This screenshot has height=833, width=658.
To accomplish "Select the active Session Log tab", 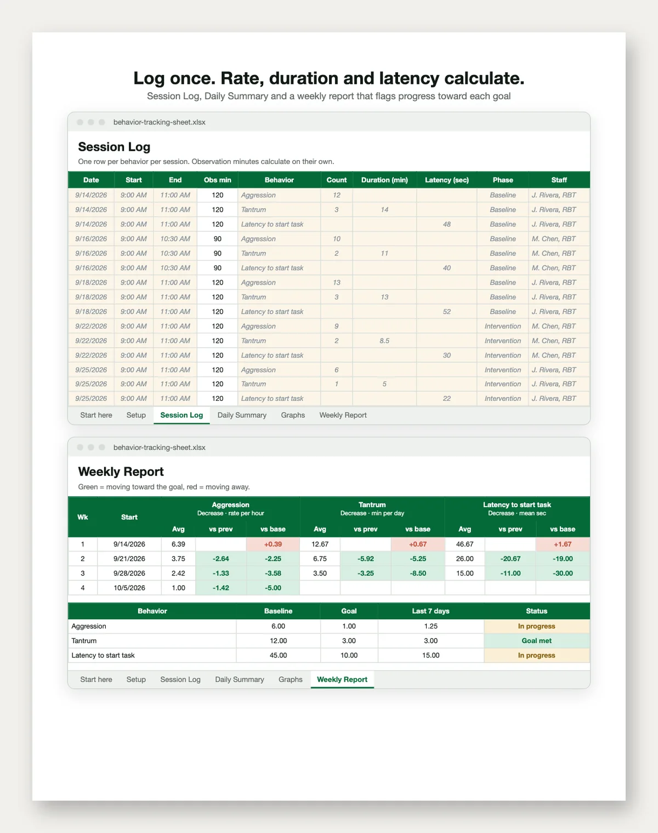I will [181, 415].
